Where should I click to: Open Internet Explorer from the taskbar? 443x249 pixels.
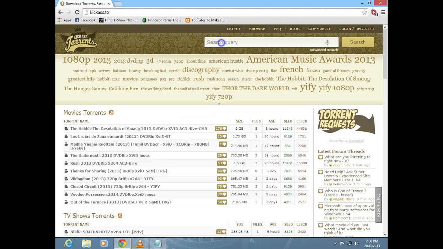69,243
